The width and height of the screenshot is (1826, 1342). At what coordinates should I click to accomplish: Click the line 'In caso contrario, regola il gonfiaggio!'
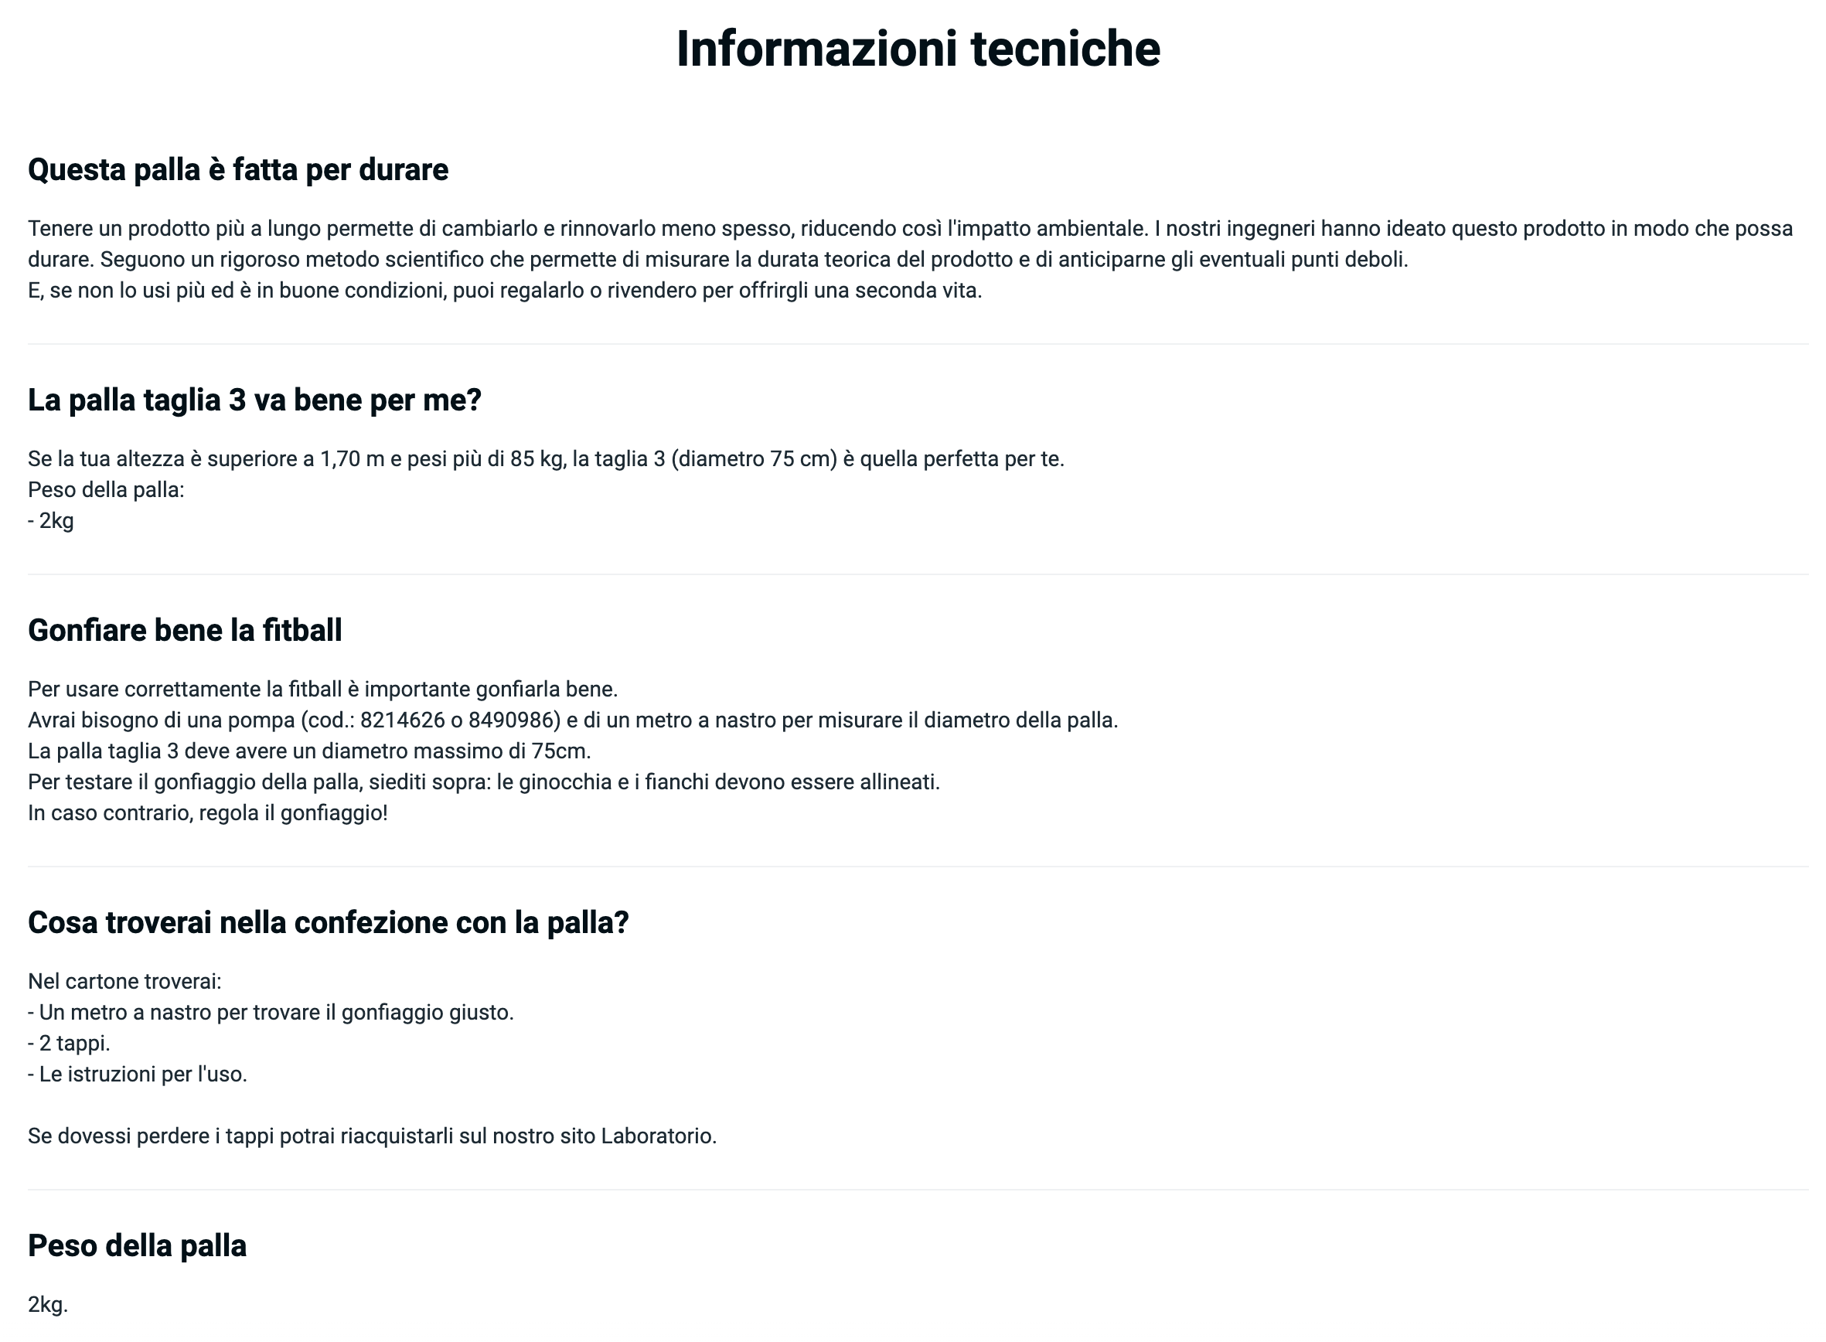(x=208, y=813)
